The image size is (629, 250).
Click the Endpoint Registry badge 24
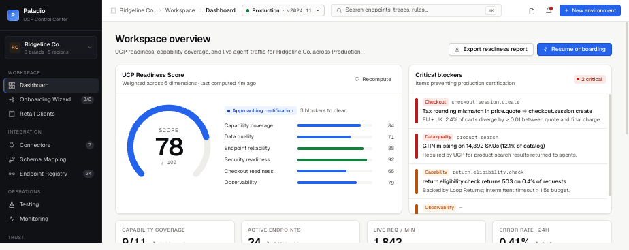point(88,174)
